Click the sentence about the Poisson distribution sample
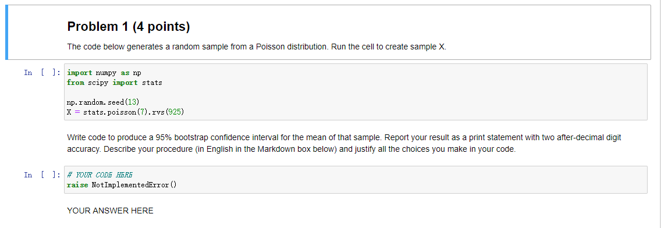 point(256,47)
